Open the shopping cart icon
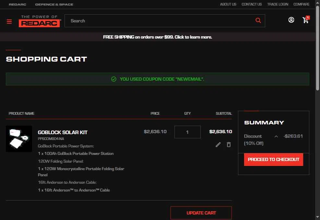This screenshot has width=320, height=220. (x=306, y=19)
